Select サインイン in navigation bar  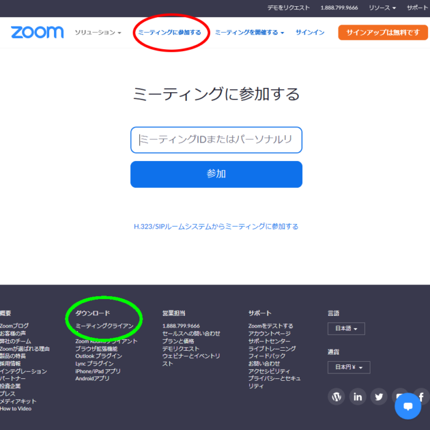click(310, 33)
